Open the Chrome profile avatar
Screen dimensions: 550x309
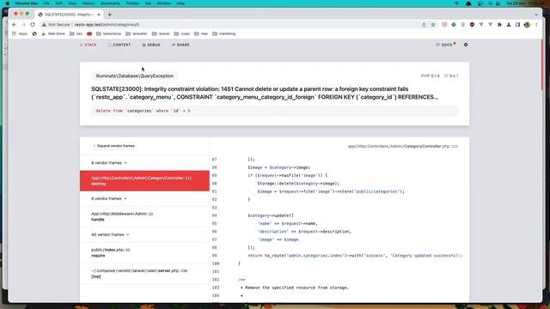coord(527,25)
